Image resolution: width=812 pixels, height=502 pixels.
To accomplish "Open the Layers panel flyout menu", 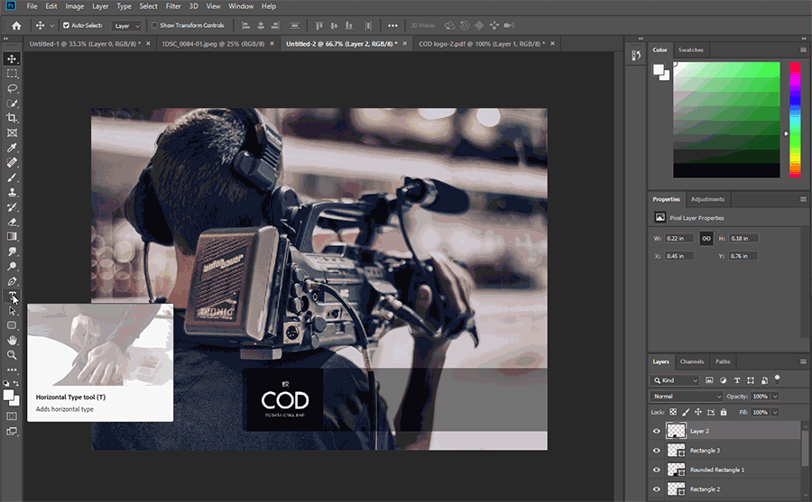I will coord(803,361).
